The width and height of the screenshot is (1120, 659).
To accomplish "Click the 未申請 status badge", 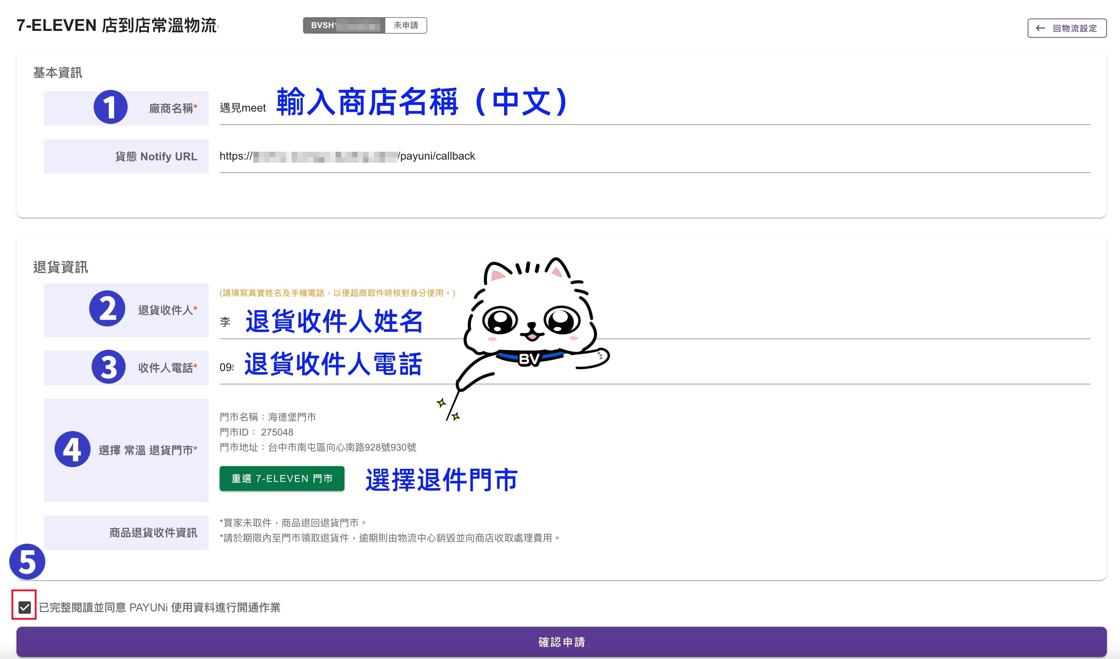I will click(x=406, y=25).
